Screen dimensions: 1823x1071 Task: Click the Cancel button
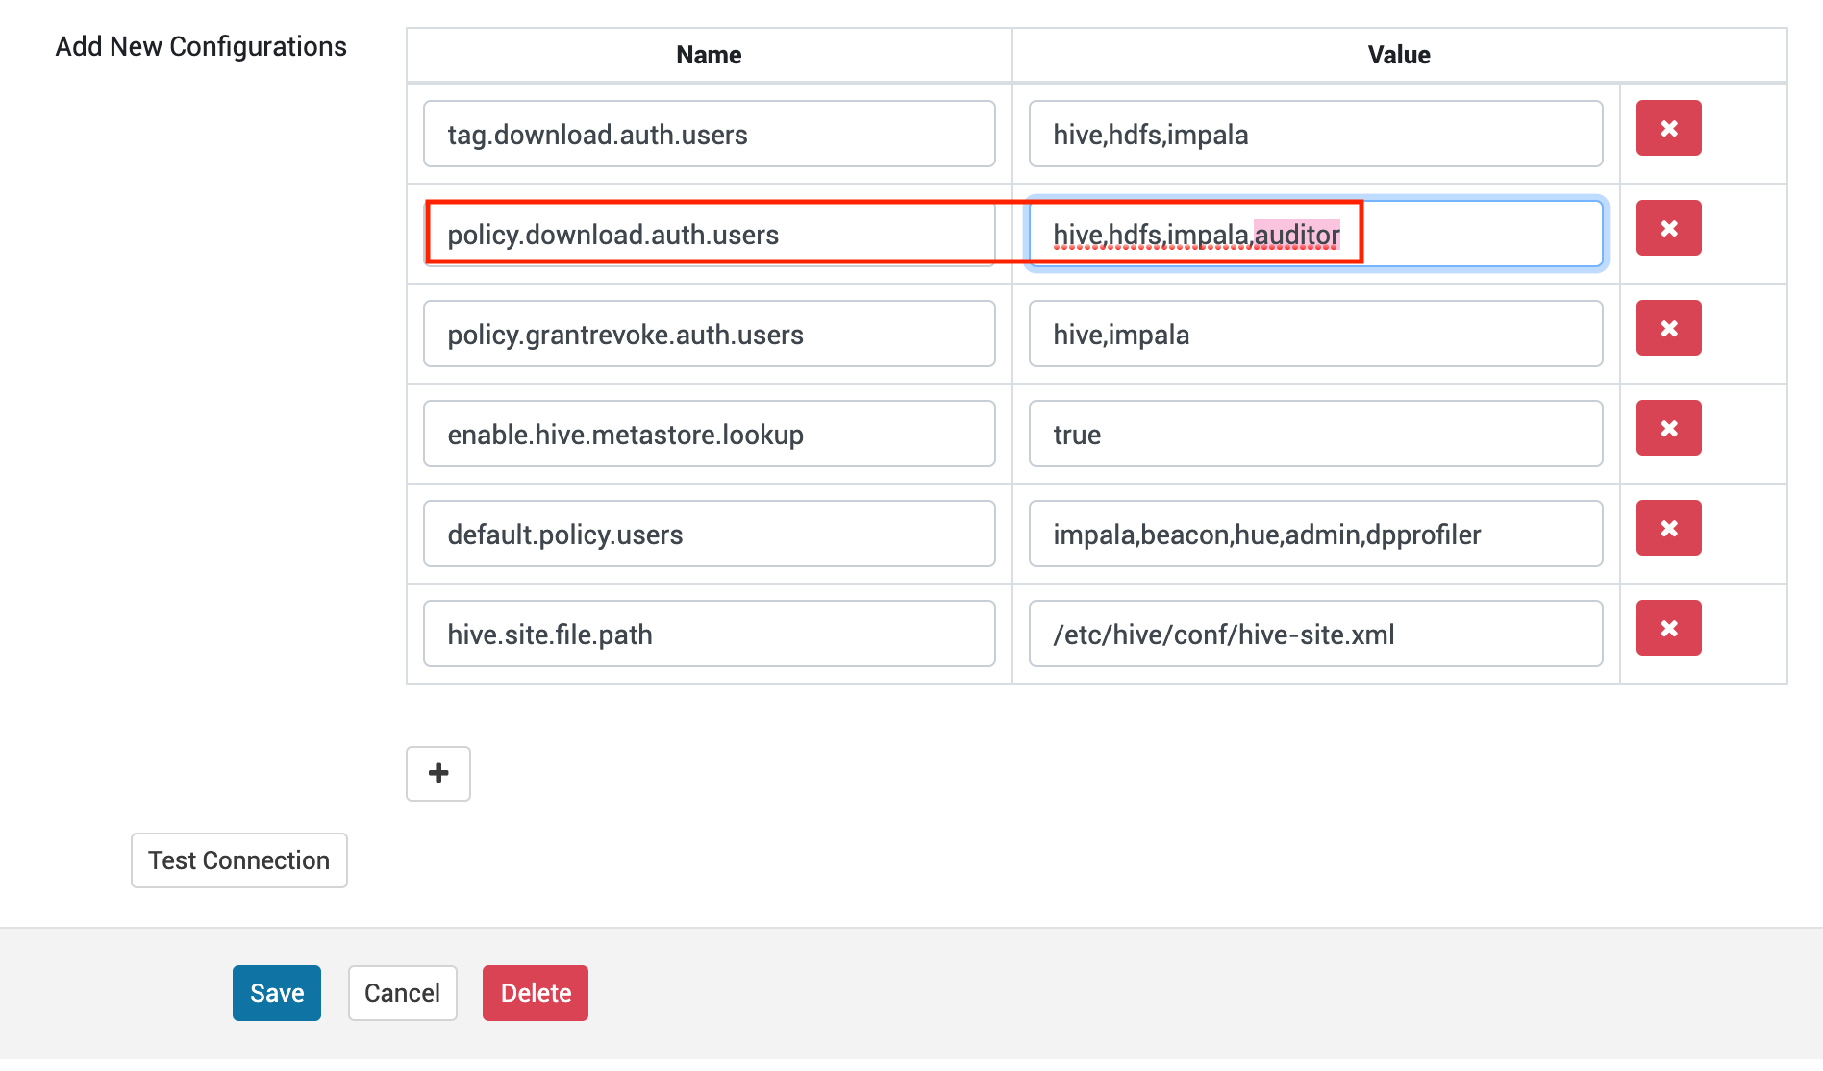402,992
